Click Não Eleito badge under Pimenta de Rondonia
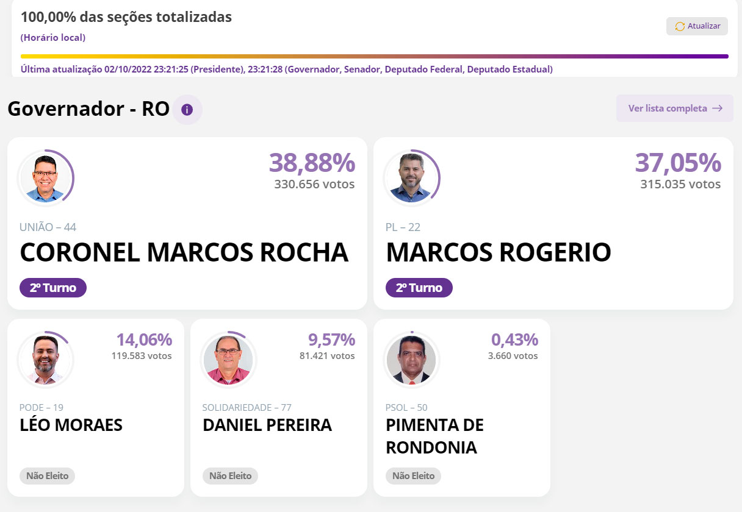 413,475
